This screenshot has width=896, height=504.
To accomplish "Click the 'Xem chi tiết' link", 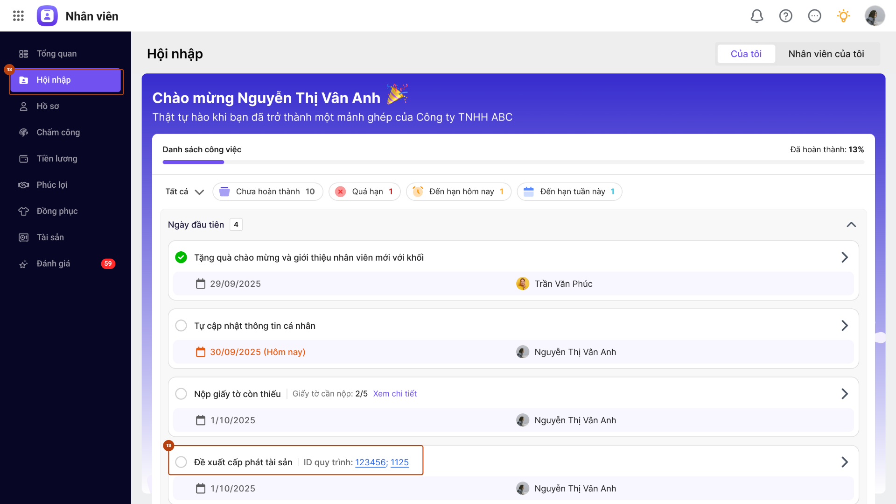I will 395,394.
